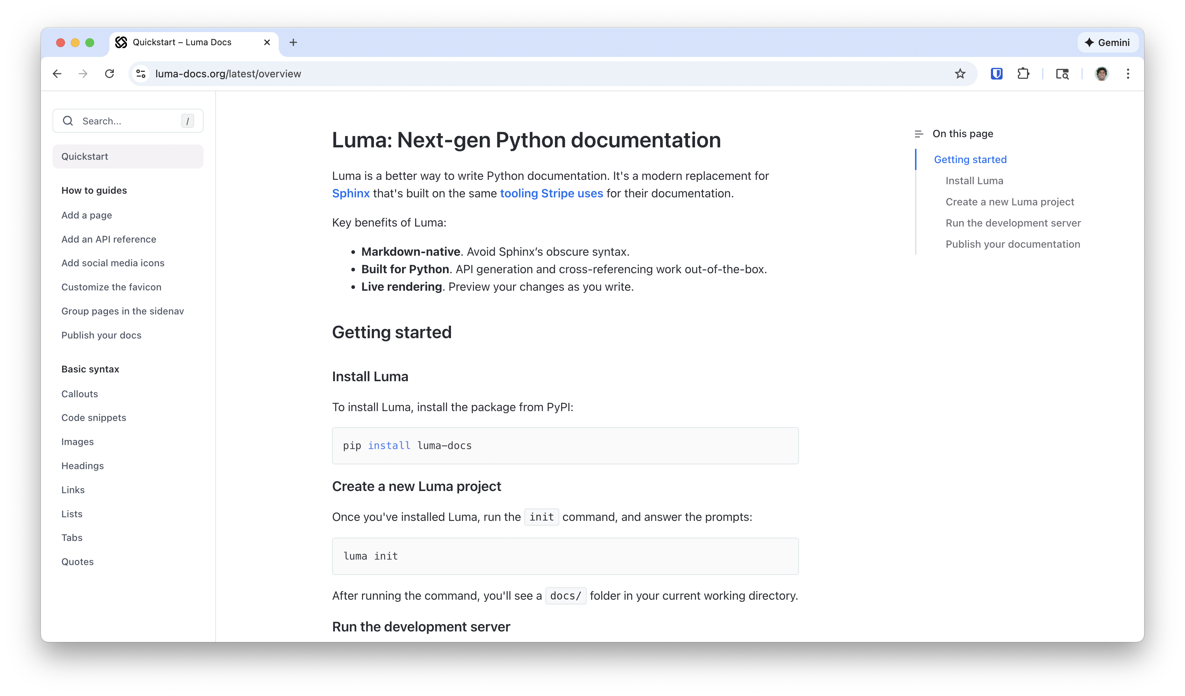Viewport: 1185px width, 696px height.
Task: Click the search magnifier icon in sidebar
Action: point(68,121)
